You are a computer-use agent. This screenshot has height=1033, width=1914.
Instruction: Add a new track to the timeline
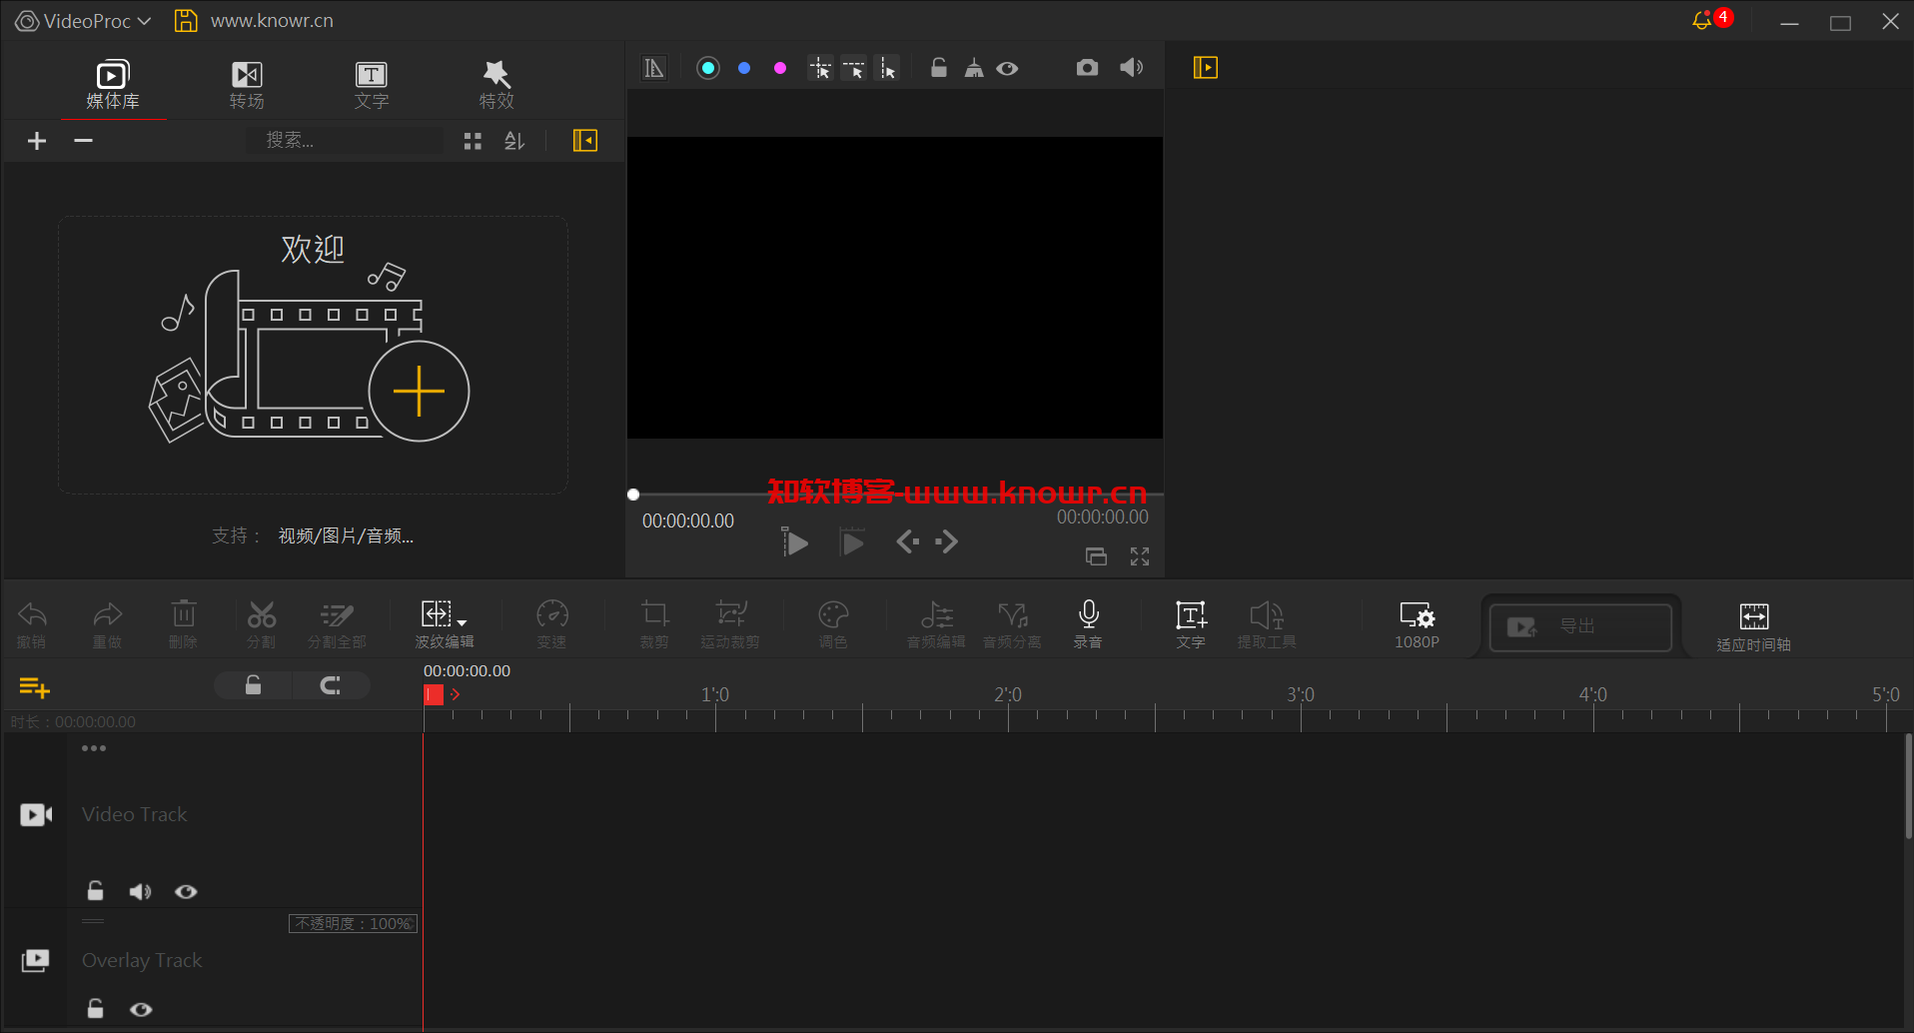tap(35, 686)
